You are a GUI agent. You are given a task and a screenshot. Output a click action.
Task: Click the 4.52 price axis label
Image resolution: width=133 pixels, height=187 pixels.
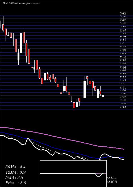(123, 57)
